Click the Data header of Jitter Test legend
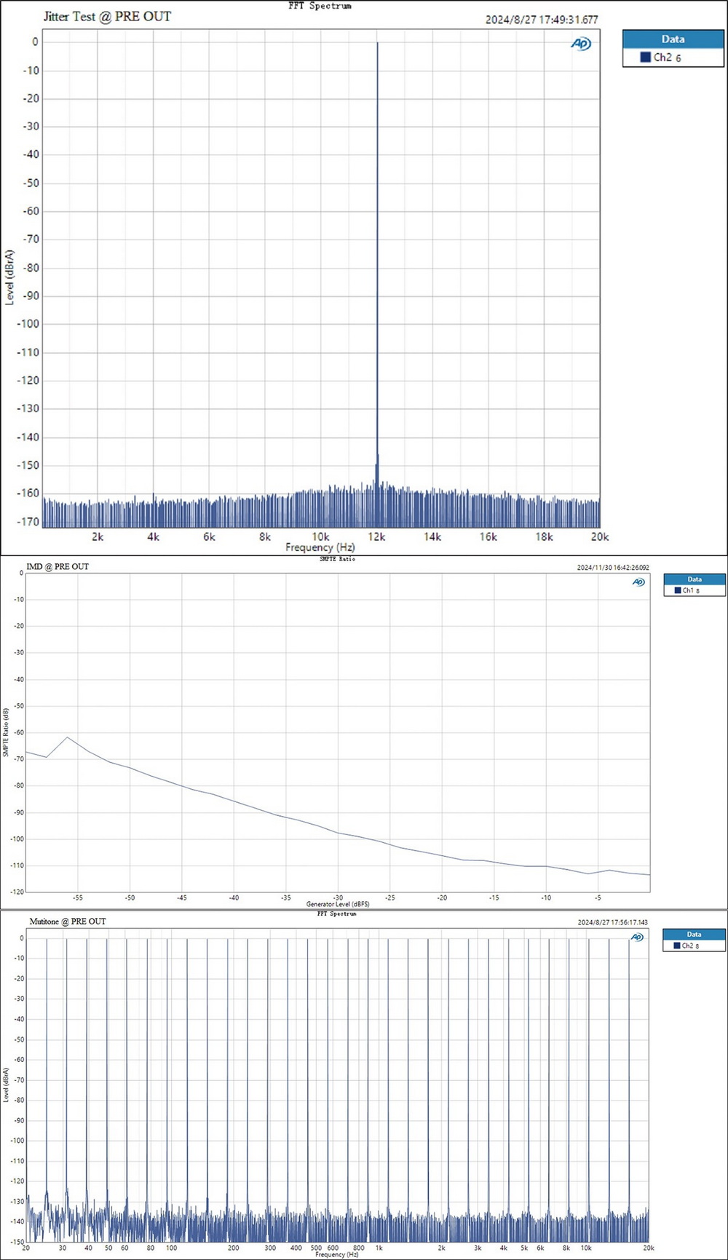Image resolution: width=728 pixels, height=1260 pixels. (x=673, y=39)
